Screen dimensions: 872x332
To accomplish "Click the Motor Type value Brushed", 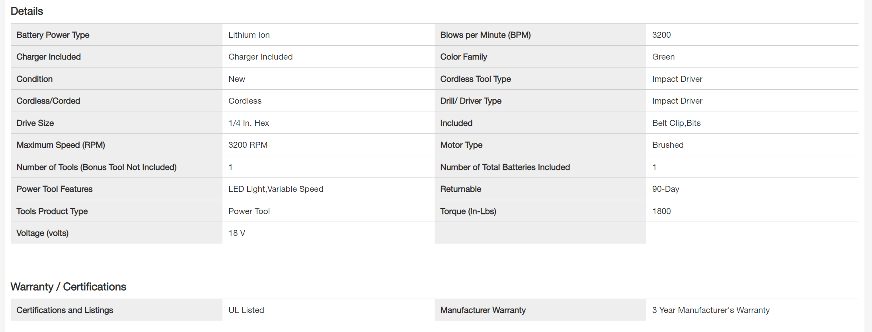I will tap(667, 145).
